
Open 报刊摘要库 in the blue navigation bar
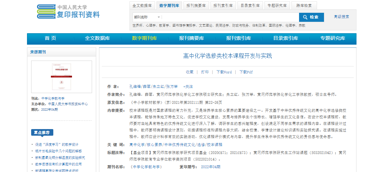191,38
